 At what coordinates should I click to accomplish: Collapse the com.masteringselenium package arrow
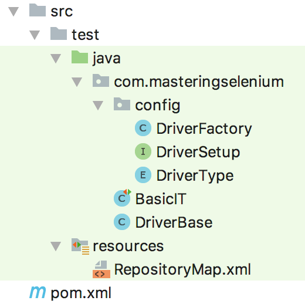(77, 82)
